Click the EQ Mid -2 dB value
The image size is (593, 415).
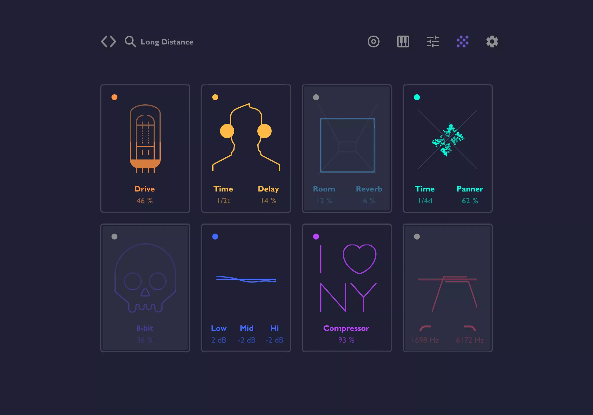pos(246,340)
